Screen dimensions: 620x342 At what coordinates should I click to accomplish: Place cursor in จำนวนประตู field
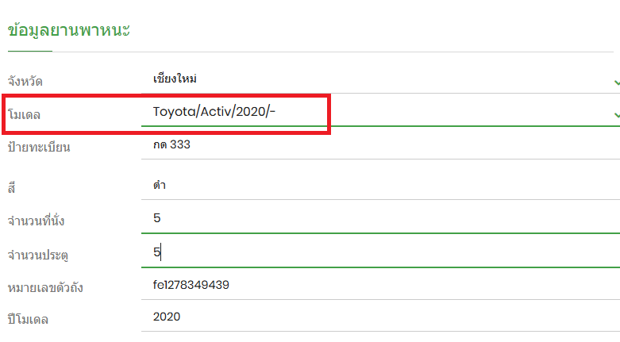(373, 252)
